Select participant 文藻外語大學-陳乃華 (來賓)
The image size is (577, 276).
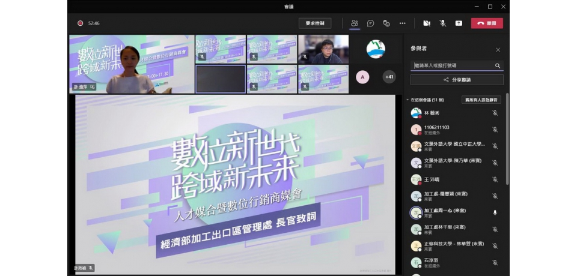(453, 161)
